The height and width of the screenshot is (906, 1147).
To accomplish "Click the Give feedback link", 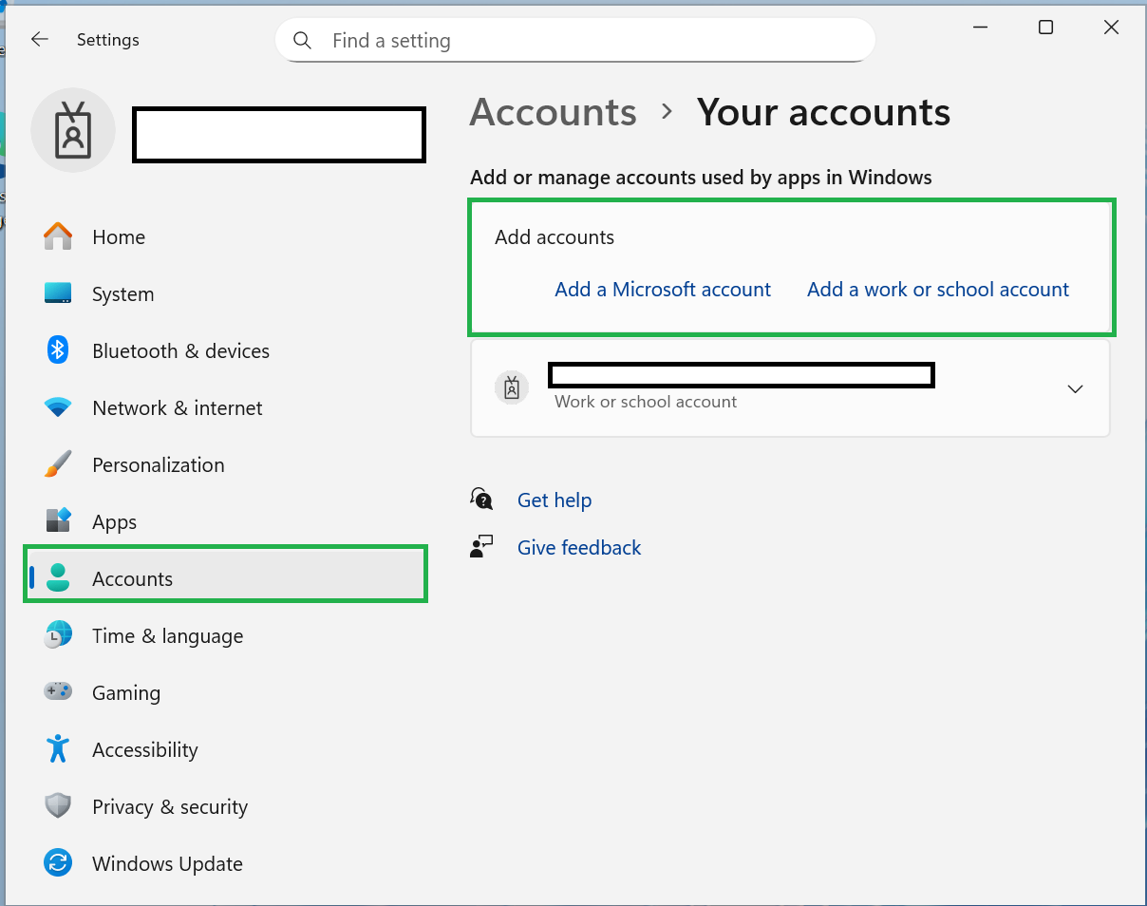I will (579, 548).
